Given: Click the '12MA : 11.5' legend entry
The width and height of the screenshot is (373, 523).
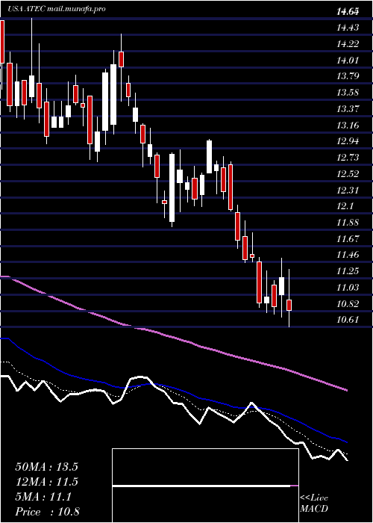Looking at the screenshot, I should [46, 483].
